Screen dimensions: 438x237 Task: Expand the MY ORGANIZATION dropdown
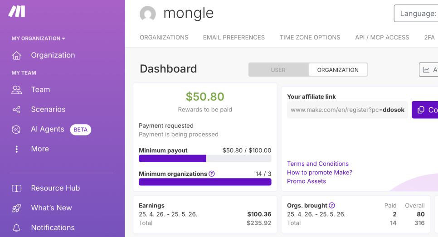coord(38,39)
